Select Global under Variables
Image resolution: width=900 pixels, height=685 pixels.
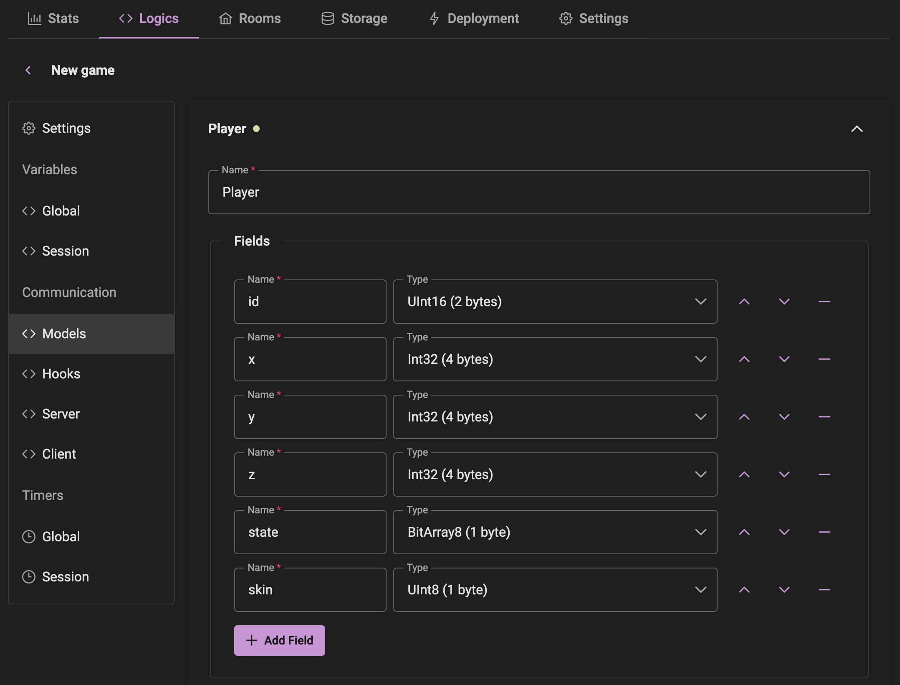pyautogui.click(x=91, y=211)
